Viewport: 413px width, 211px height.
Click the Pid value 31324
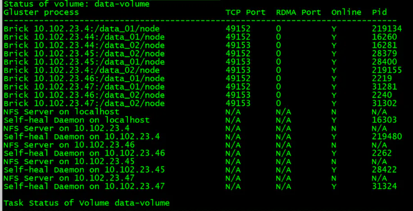tap(384, 187)
